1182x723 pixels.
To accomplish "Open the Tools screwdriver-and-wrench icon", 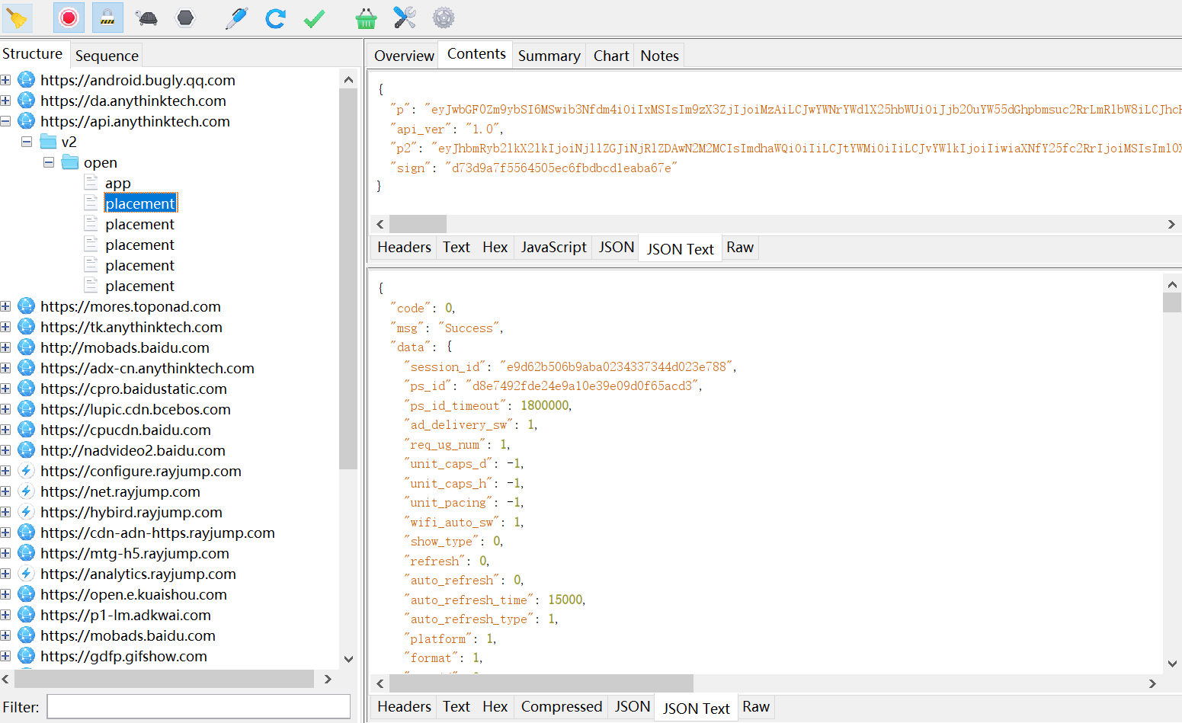I will tap(404, 18).
